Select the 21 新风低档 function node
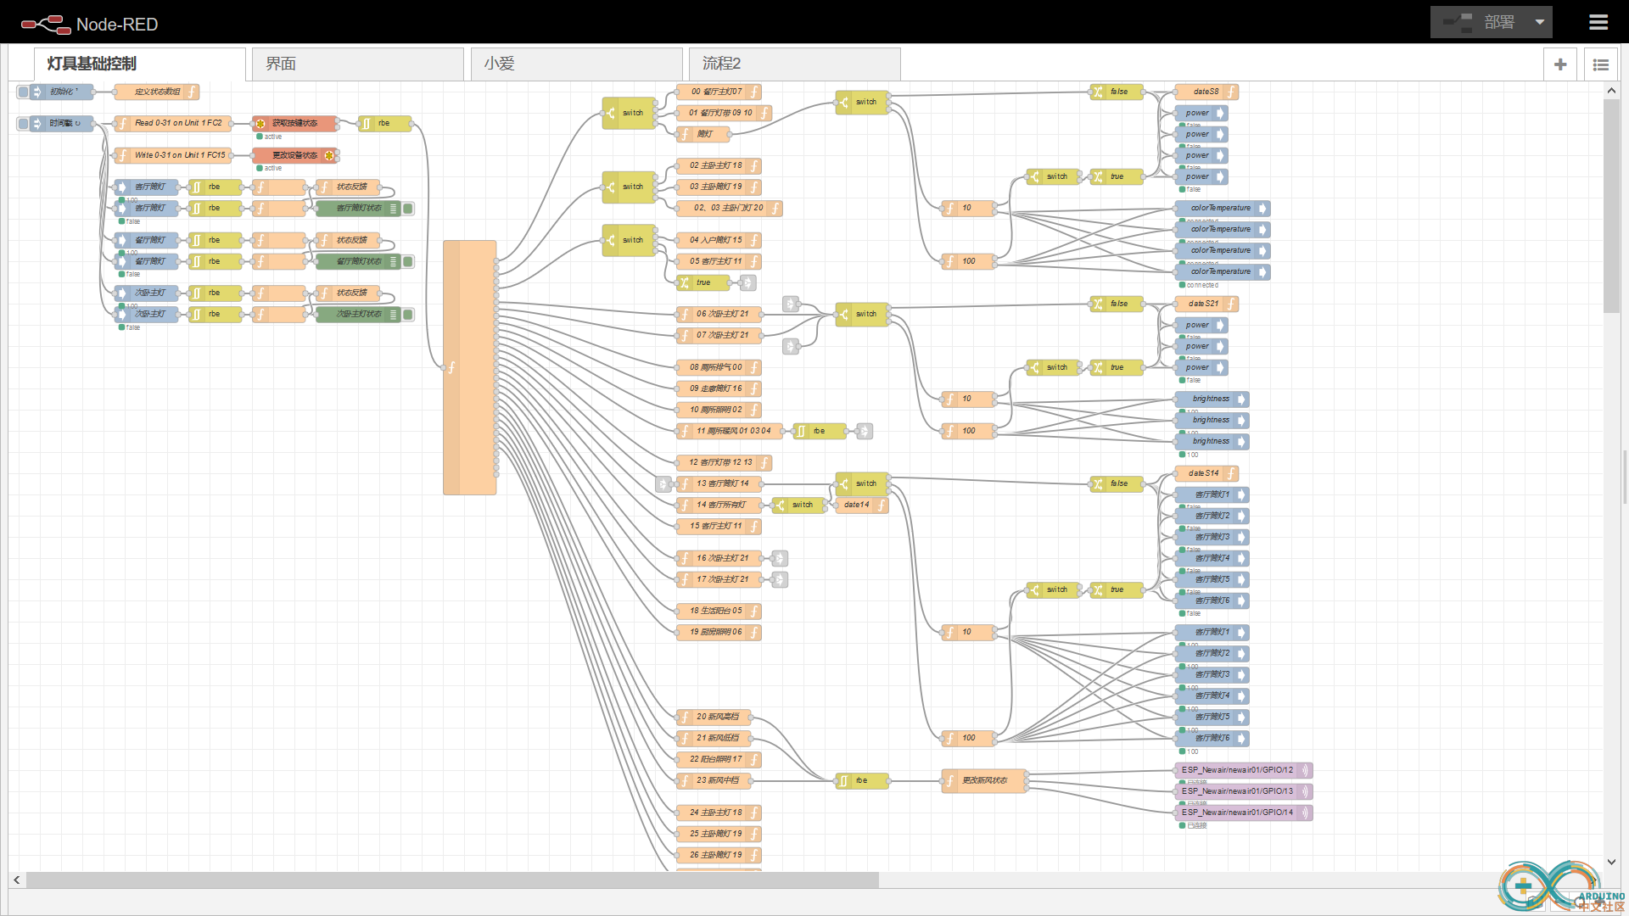The image size is (1629, 916). (x=714, y=739)
